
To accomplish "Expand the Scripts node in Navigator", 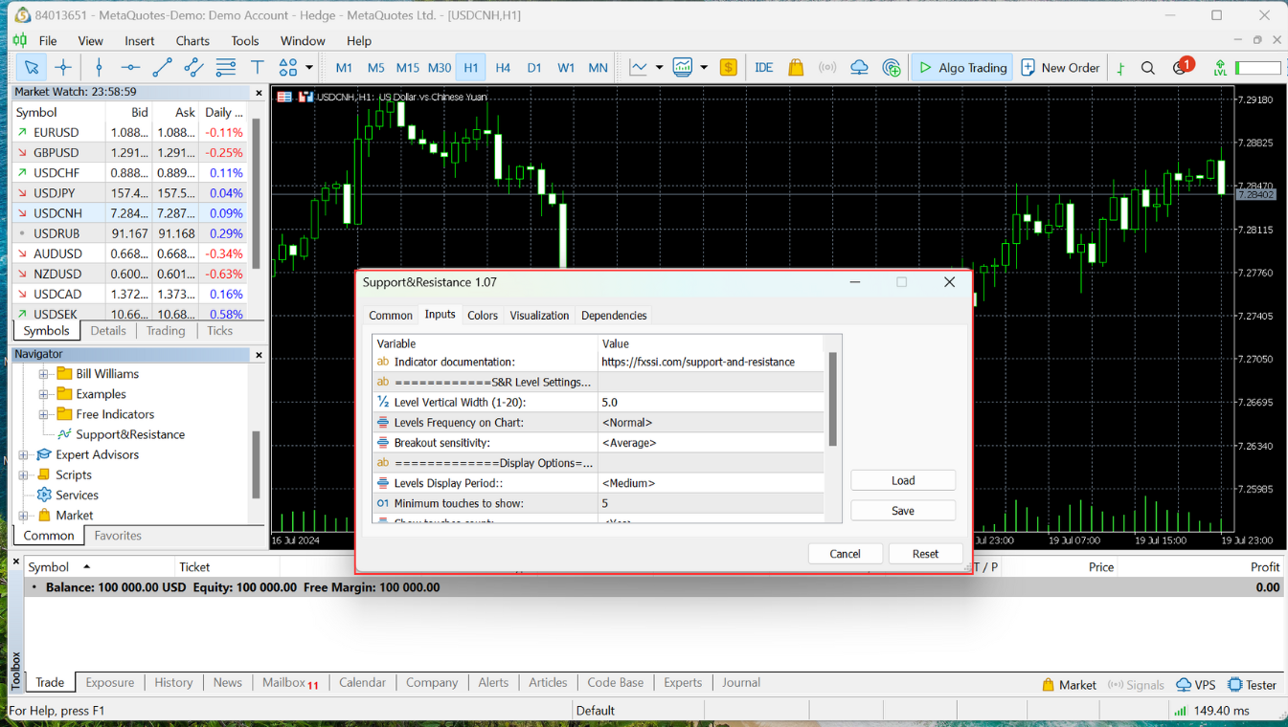I will point(24,474).
